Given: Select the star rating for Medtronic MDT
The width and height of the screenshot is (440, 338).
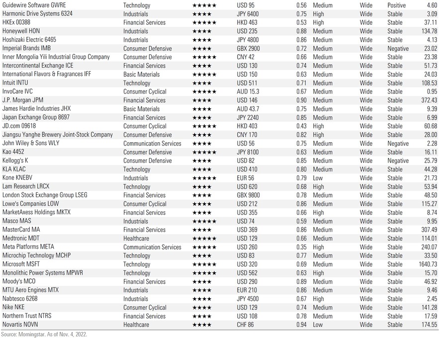Looking at the screenshot, I should pos(204,239).
